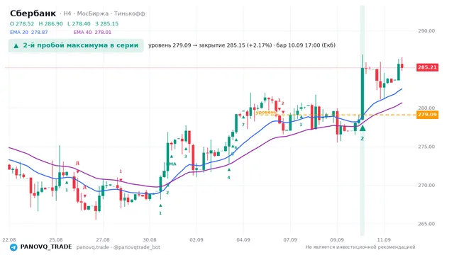
Task: Click the 275.00 price axis label
Action: [x=426, y=147]
